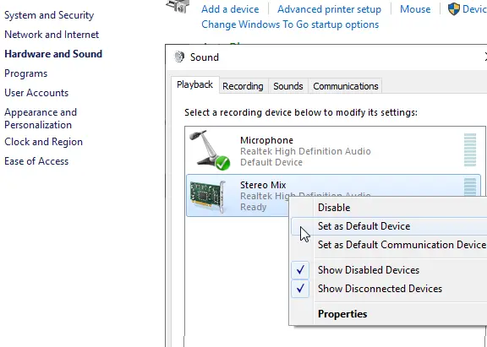Image resolution: width=487 pixels, height=347 pixels.
Task: Switch to the Communications tab
Action: point(345,86)
